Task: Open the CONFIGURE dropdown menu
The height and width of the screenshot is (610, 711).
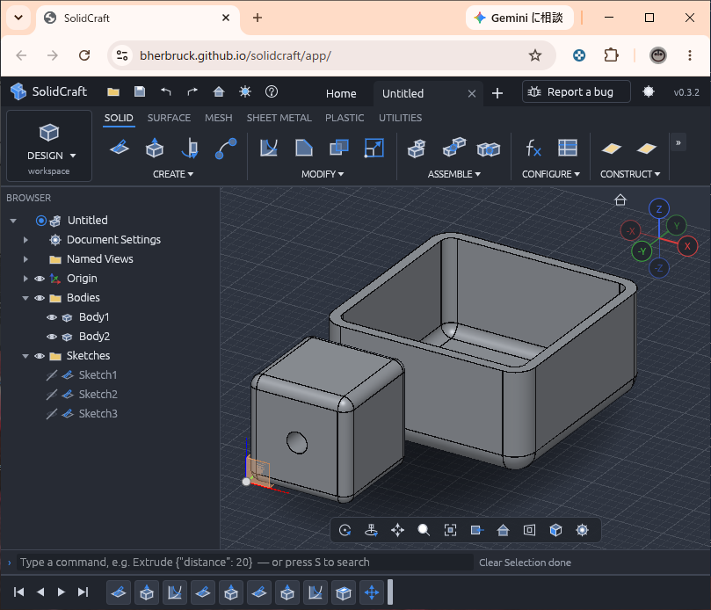Action: click(x=550, y=174)
